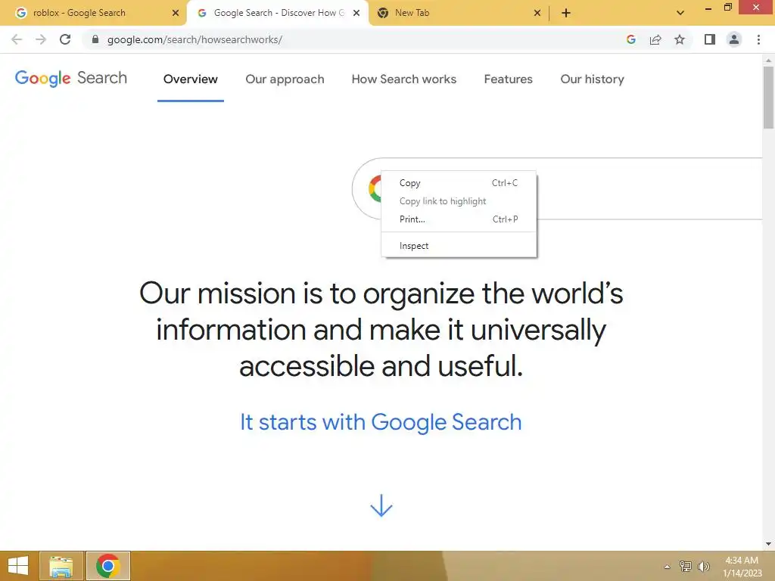This screenshot has width=775, height=581.
Task: Open the Chrome three-dot menu
Action: [x=758, y=39]
